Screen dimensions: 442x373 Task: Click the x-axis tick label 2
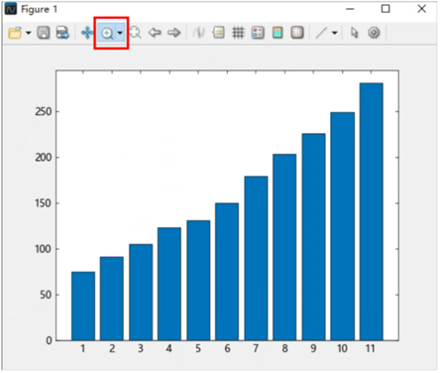click(112, 348)
